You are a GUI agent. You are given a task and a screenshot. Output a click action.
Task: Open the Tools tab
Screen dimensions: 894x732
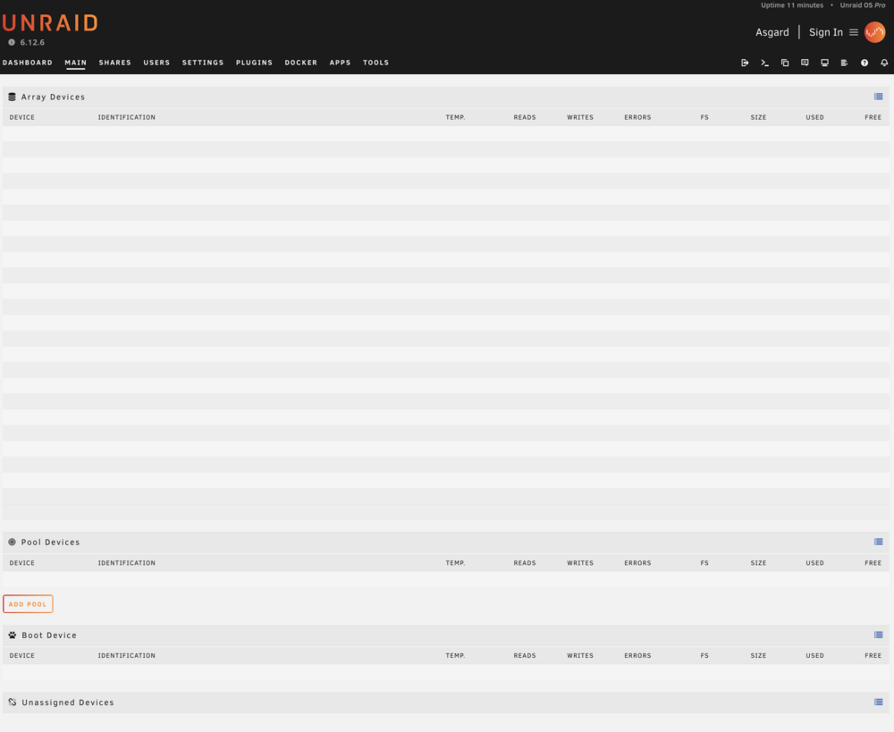pos(375,63)
